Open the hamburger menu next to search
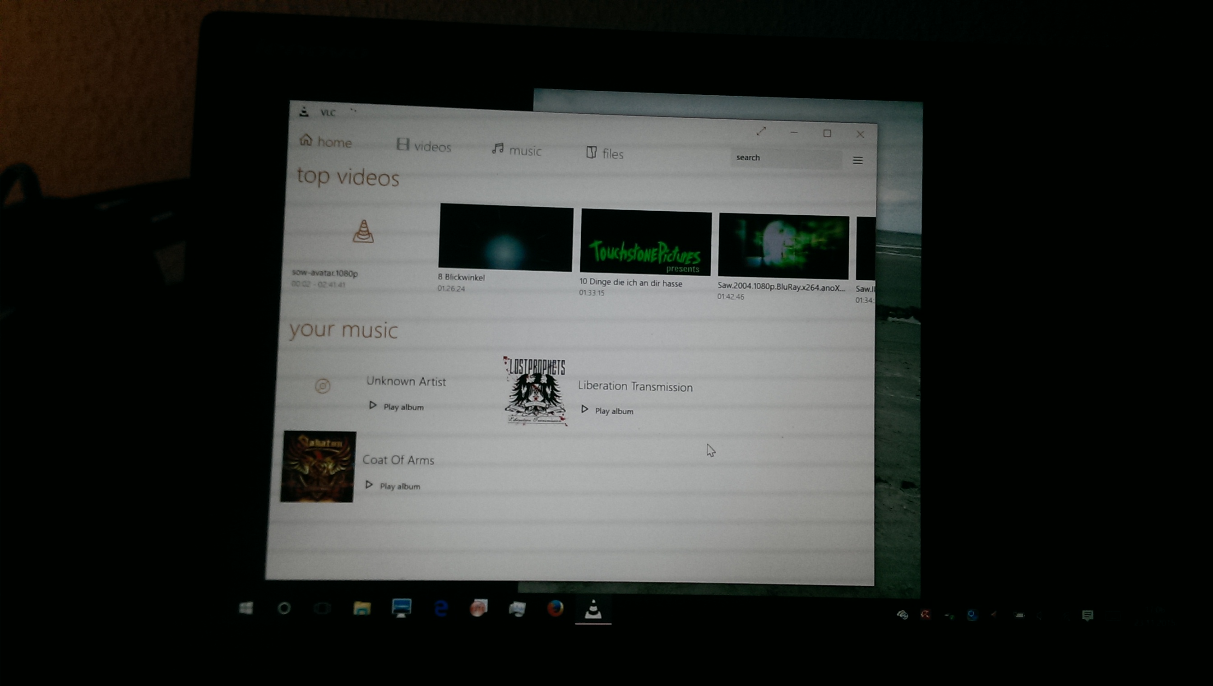The height and width of the screenshot is (686, 1213). click(x=857, y=161)
